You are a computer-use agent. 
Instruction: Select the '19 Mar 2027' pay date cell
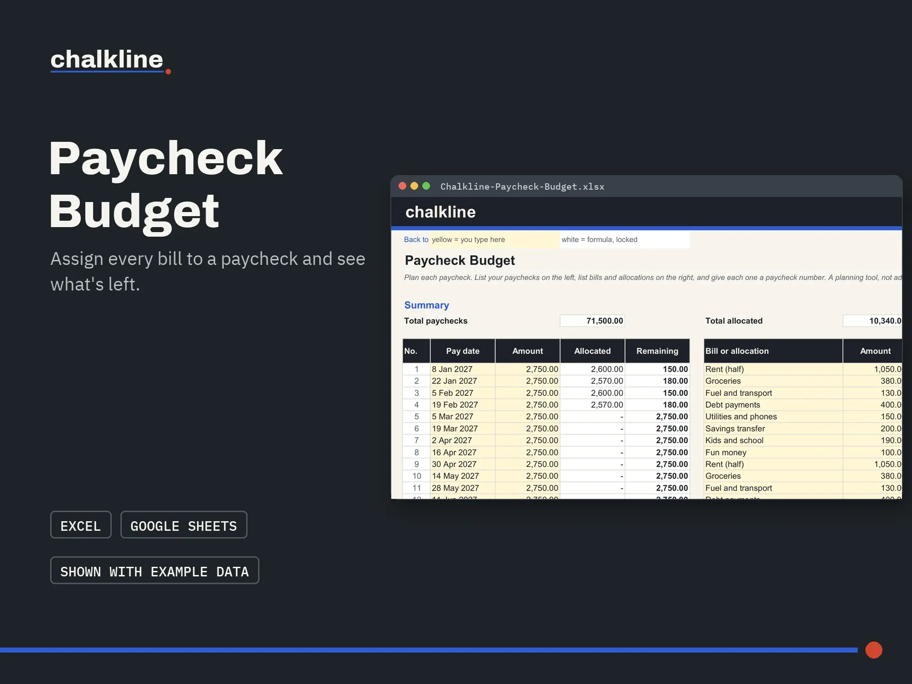pos(462,428)
